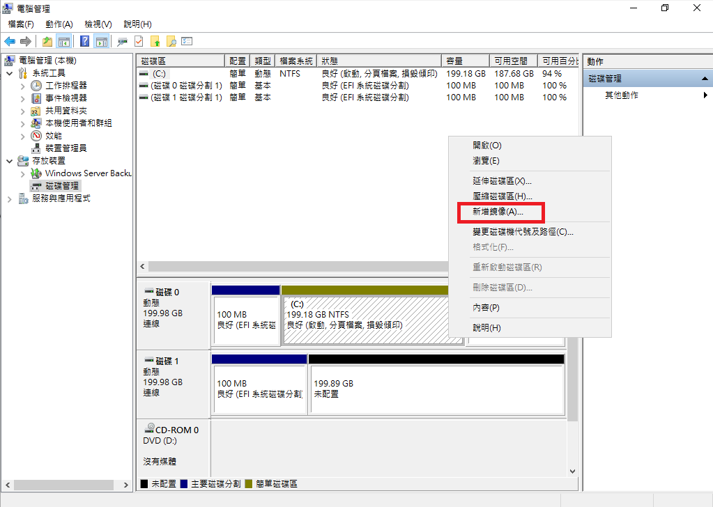Open the 檔案(F) menu
The image size is (713, 507).
pyautogui.click(x=21, y=24)
